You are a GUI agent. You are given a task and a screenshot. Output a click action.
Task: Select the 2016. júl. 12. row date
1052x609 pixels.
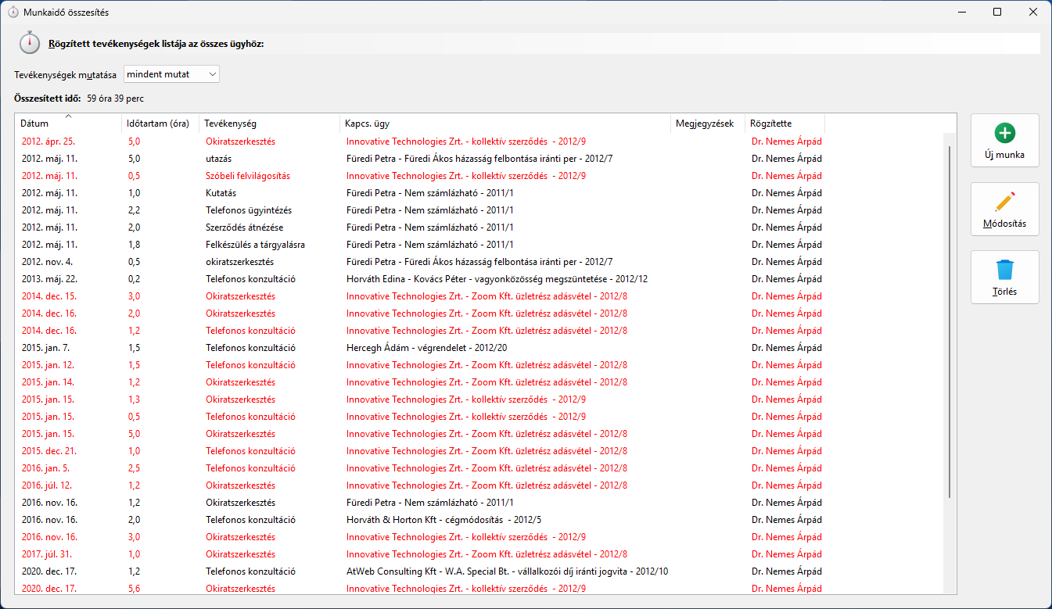pos(47,485)
